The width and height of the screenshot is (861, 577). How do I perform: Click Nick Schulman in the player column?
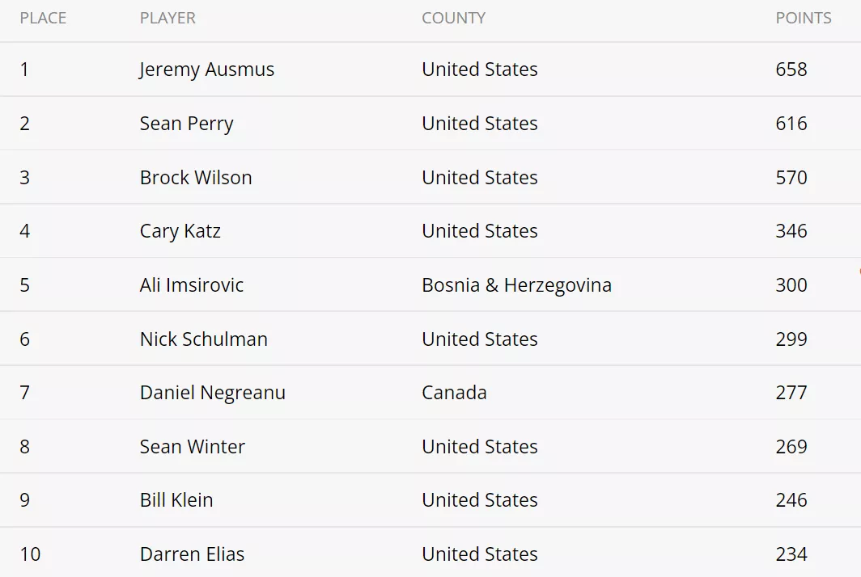[x=204, y=339]
